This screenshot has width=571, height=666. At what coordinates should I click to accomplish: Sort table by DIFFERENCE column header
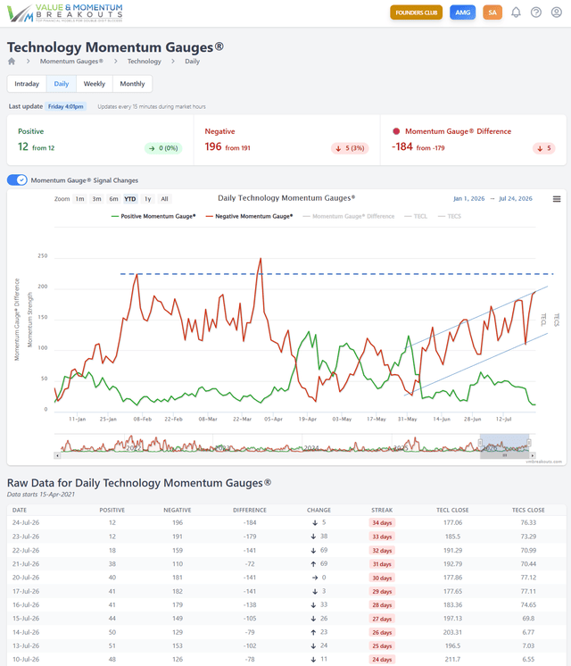click(250, 510)
